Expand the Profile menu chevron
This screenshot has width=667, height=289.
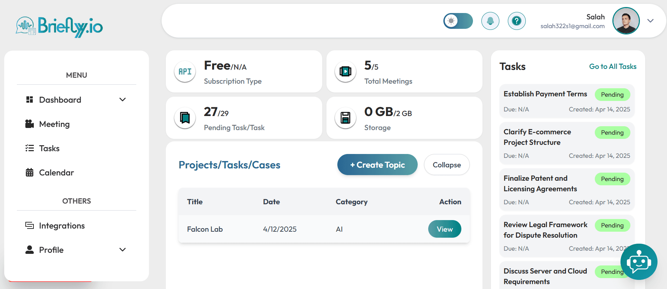123,250
